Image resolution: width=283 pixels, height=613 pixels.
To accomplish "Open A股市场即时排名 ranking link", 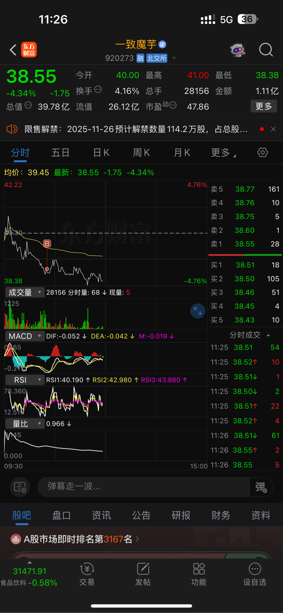I will (78, 539).
